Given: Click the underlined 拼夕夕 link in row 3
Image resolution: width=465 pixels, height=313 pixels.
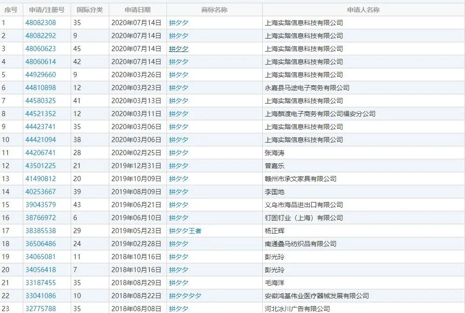Looking at the screenshot, I should [x=178, y=48].
